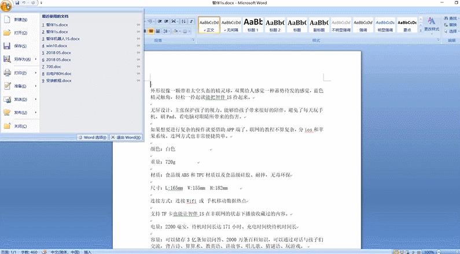
Task: Expand the 发送 submenu arrow
Action: (36, 99)
